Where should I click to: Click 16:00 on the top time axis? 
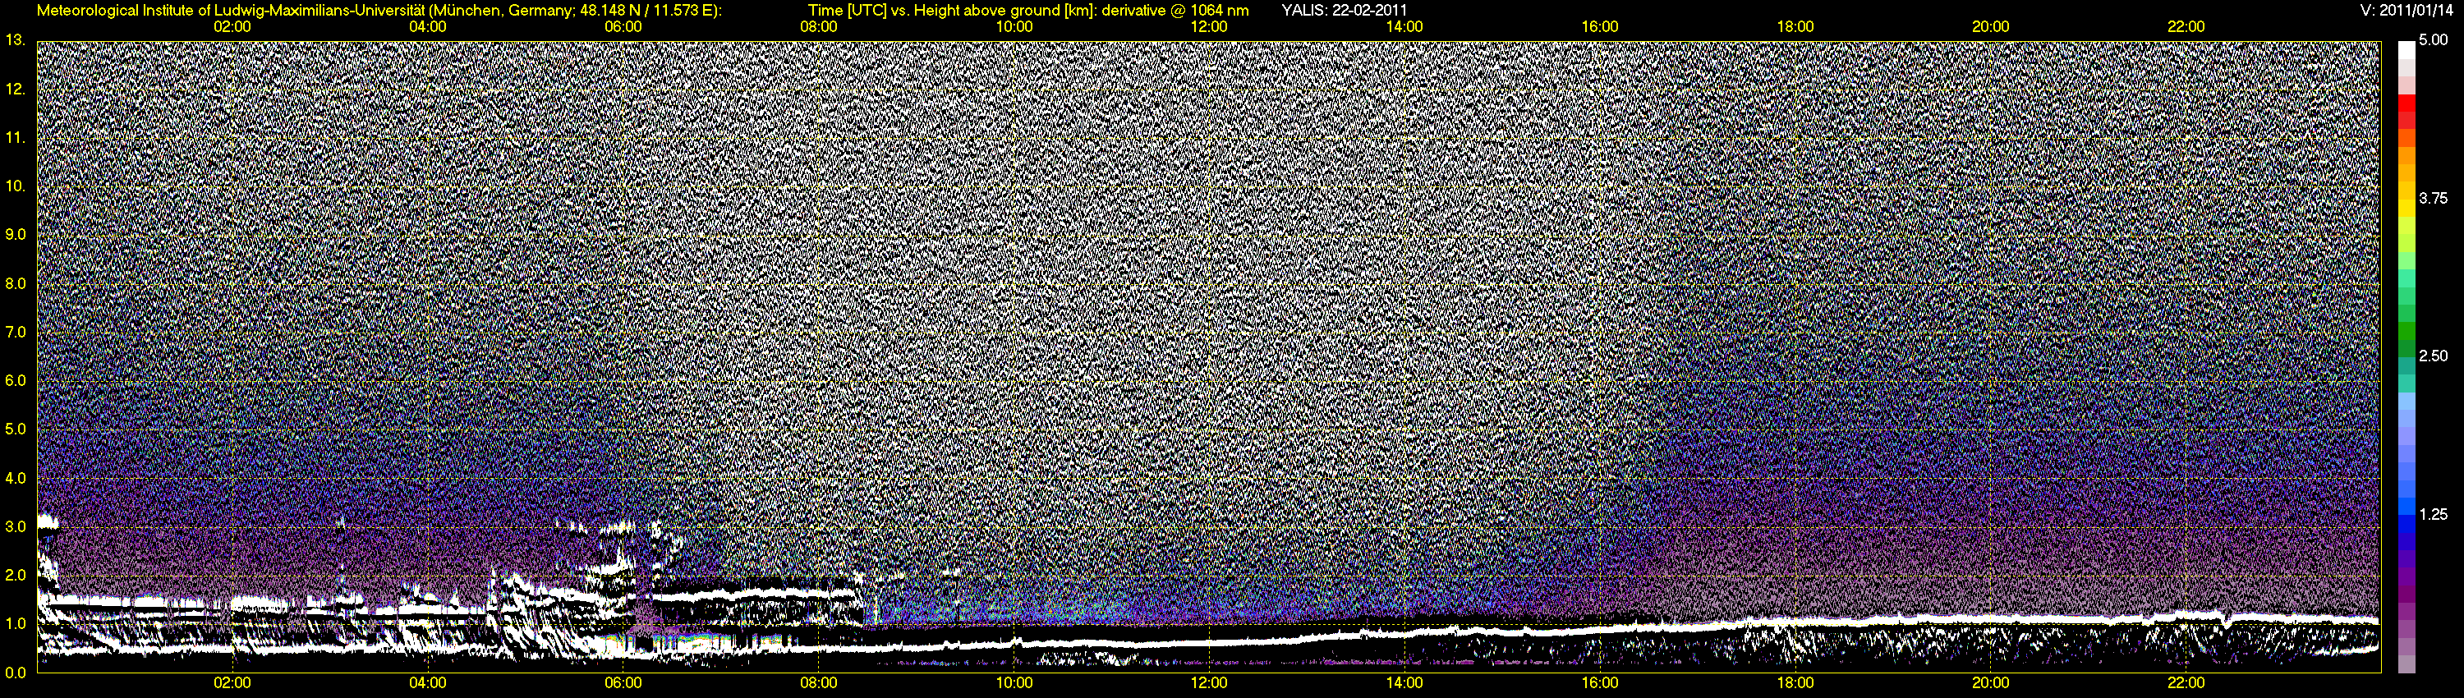(1600, 27)
